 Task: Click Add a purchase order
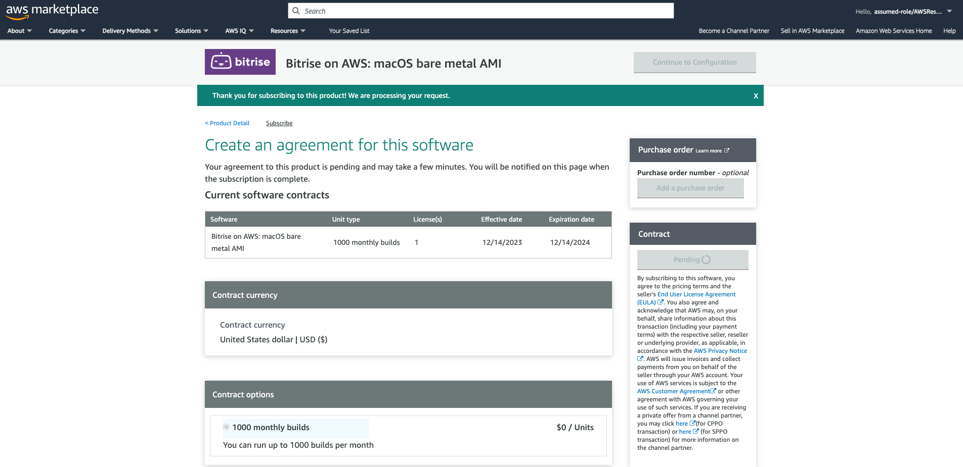click(690, 188)
